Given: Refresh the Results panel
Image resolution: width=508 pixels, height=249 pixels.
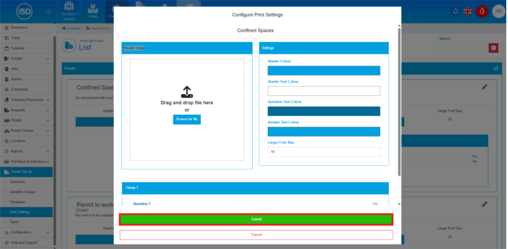Looking at the screenshot, I should (x=496, y=68).
